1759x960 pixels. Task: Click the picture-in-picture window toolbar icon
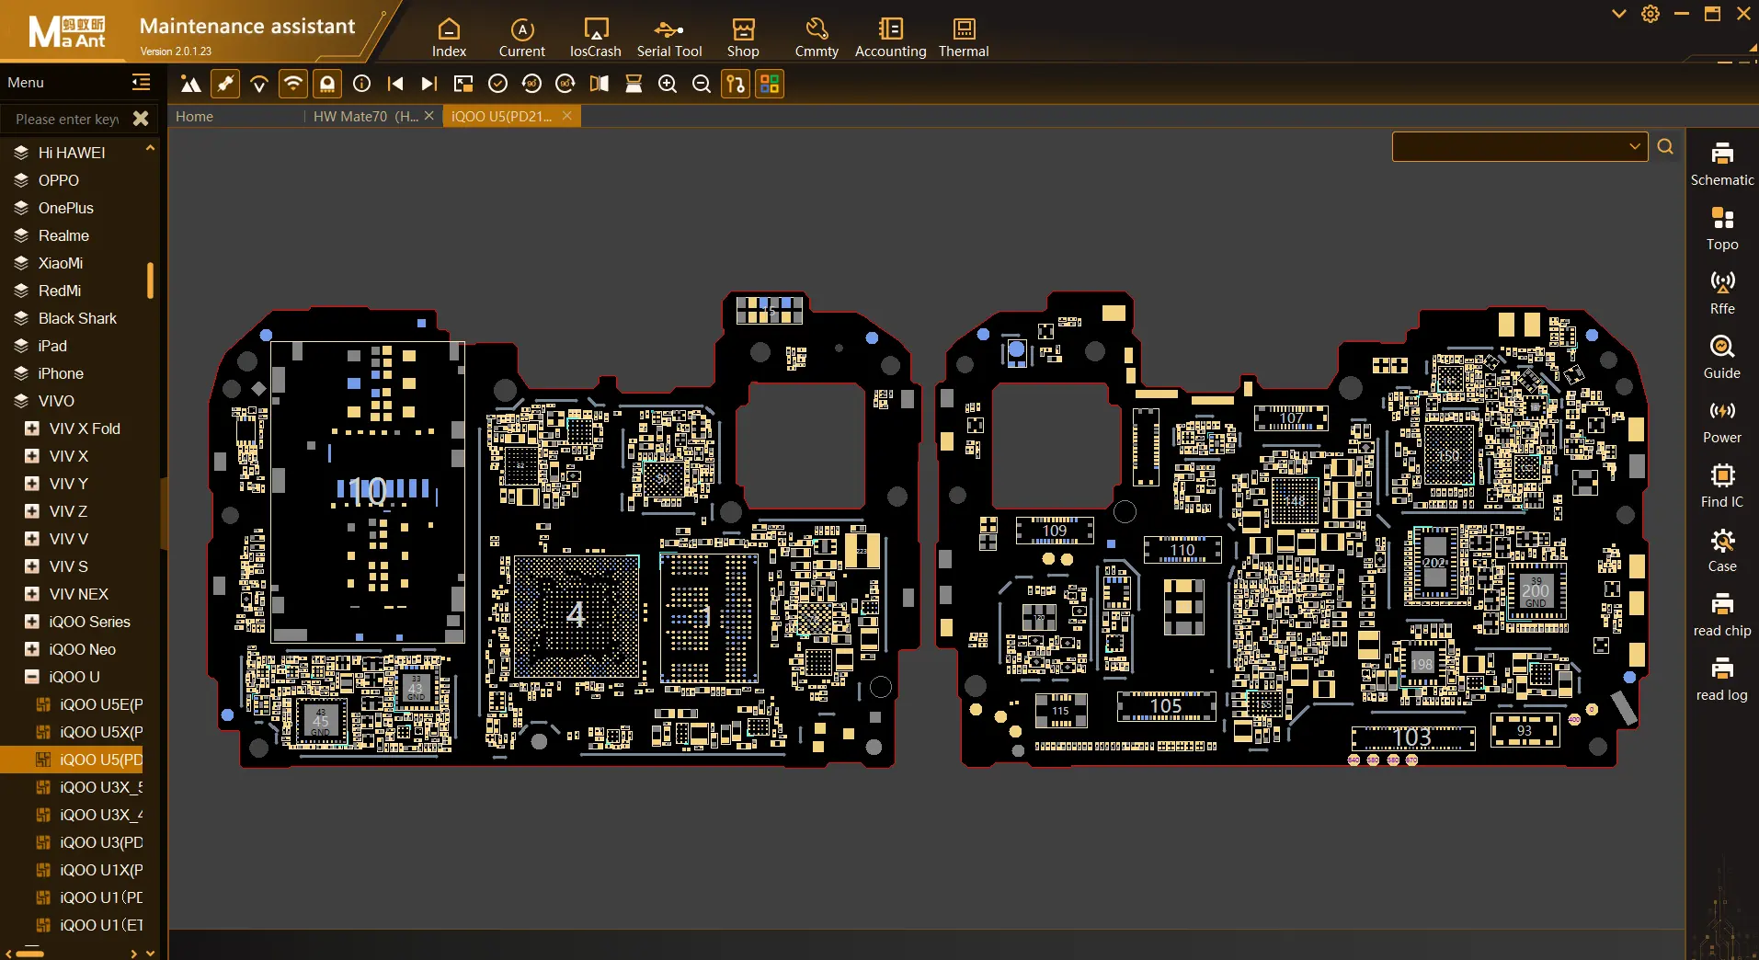pyautogui.click(x=463, y=85)
